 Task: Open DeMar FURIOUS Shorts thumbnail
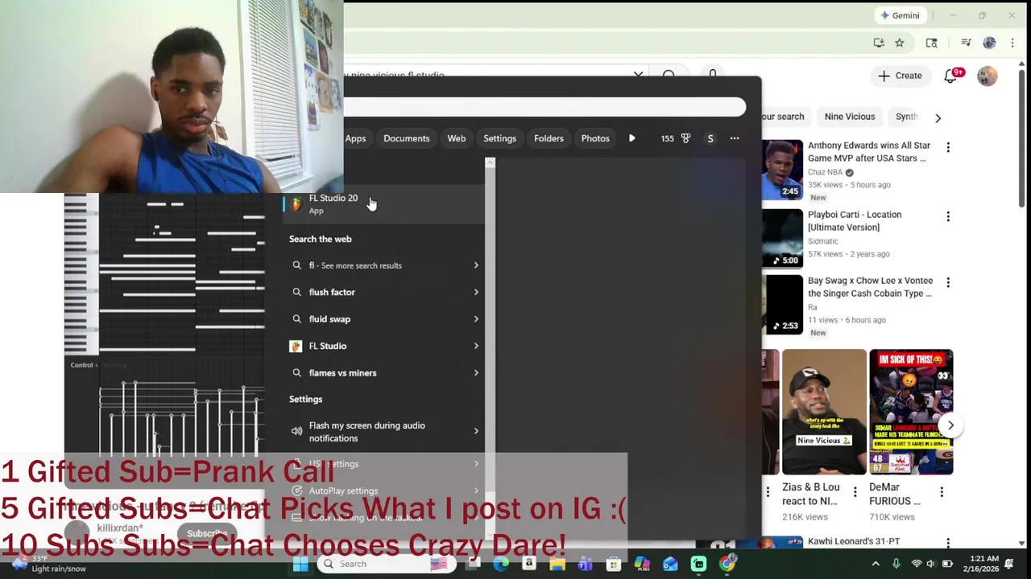tap(911, 412)
